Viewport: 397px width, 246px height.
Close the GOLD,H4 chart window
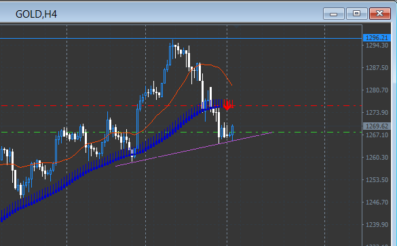tap(380, 14)
